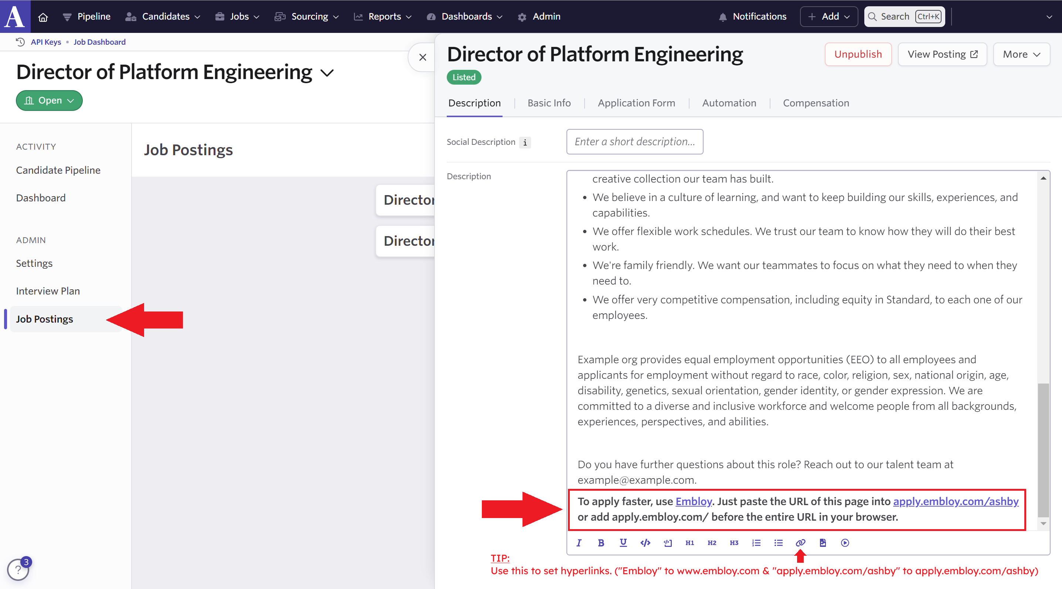
Task: Insert an image via editor toolbar
Action: tap(823, 543)
